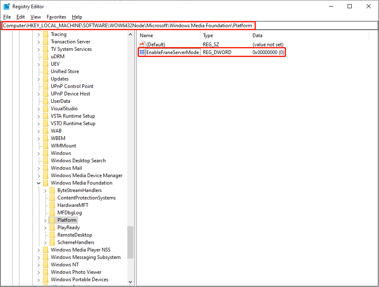Maximize the Registry Editor window
Screen dimensions: 379x287
350,6
